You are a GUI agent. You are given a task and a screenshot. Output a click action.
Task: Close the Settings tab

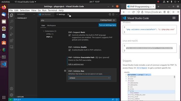pyautogui.click(x=68, y=14)
